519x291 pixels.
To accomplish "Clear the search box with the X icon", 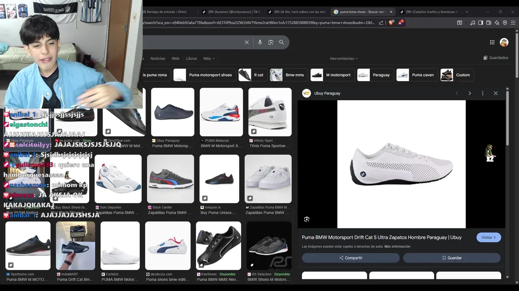I will point(247,42).
